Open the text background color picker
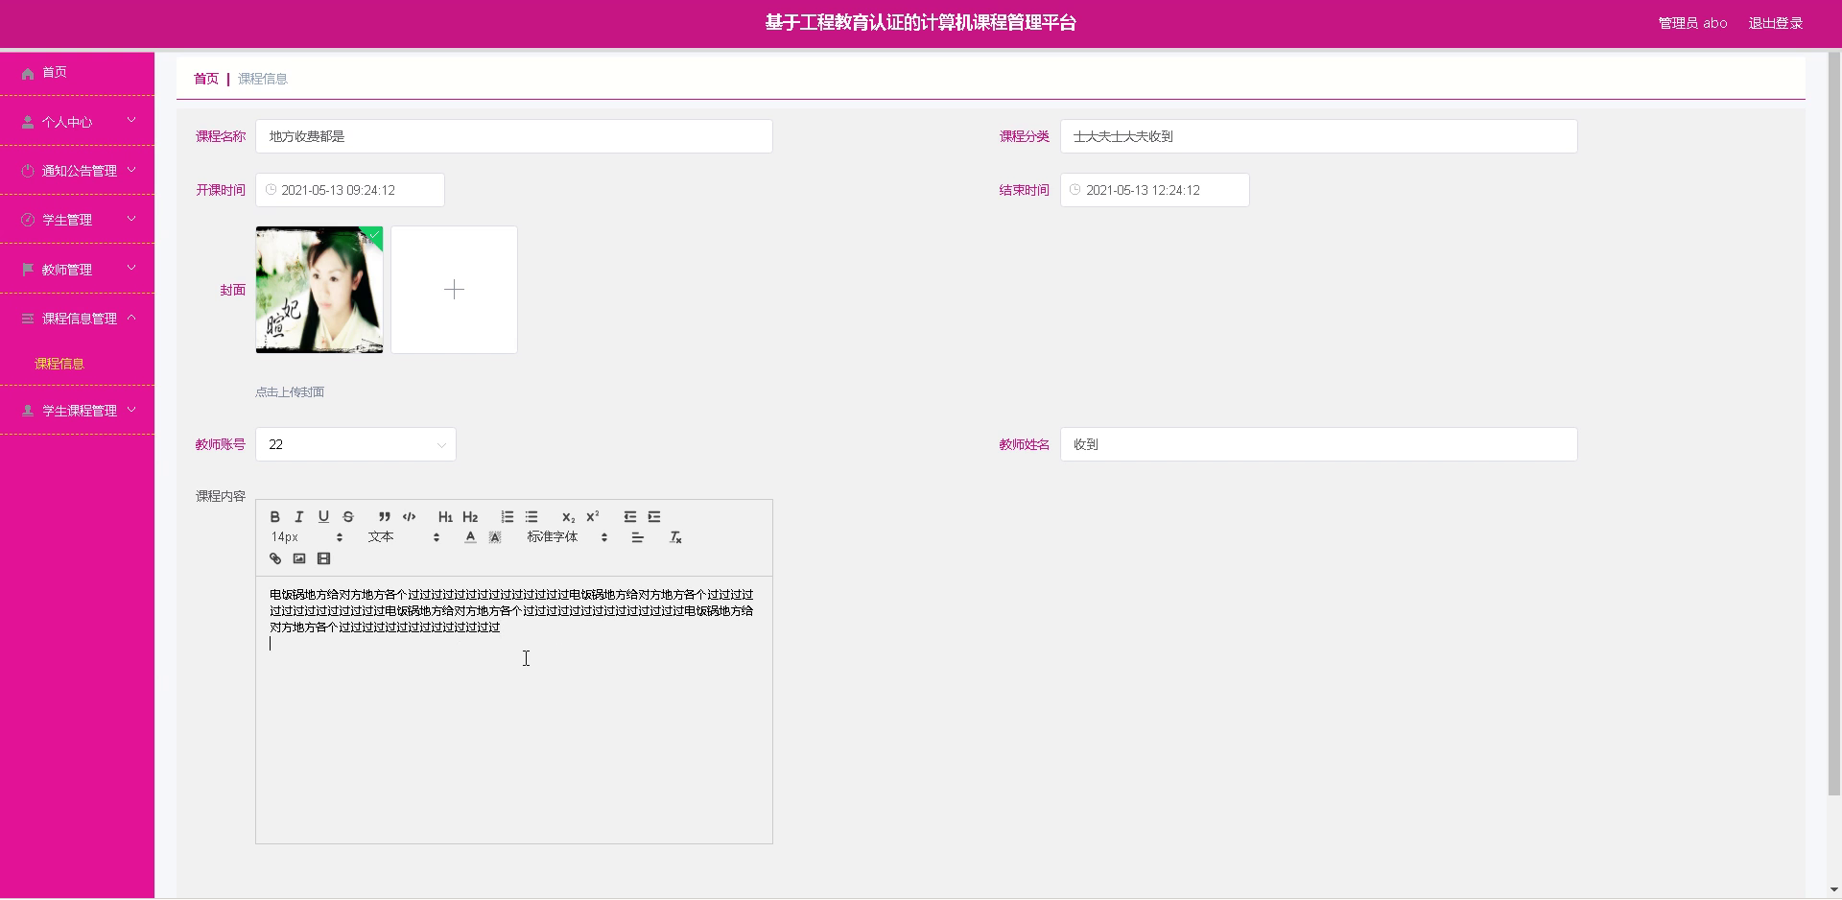This screenshot has height=900, width=1842. [x=495, y=537]
